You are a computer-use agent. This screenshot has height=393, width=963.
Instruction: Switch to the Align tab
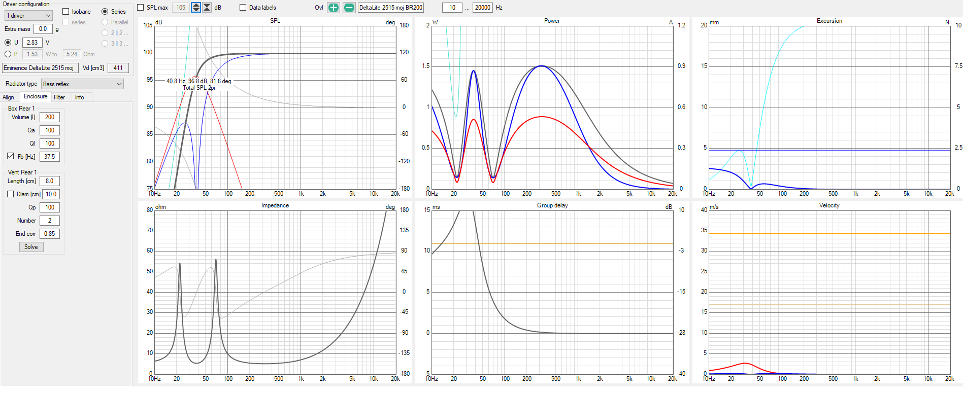[x=9, y=97]
